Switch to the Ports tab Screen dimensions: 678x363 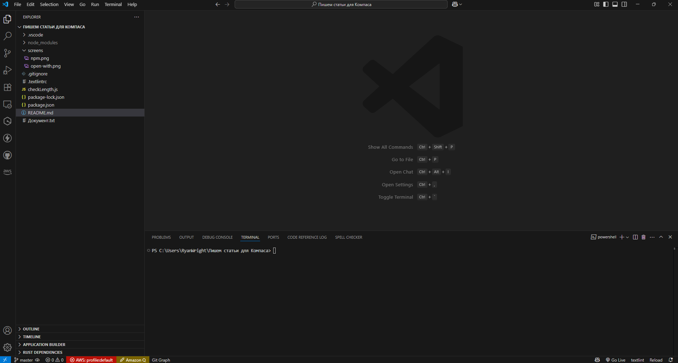(273, 237)
